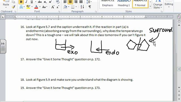The width and height of the screenshot is (181, 102).
Task: Open underline style dropdown arrow
Action: pos(36,2)
